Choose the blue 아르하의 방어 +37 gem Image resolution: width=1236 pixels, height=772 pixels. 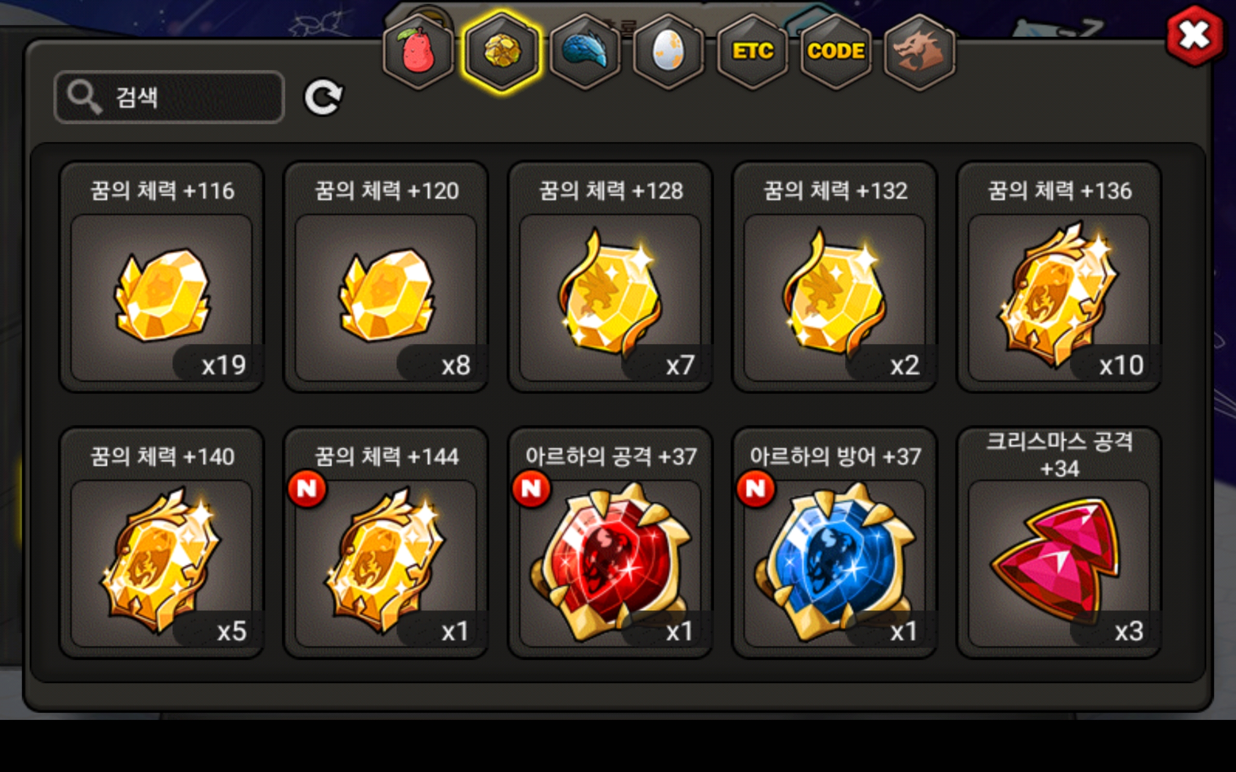pyautogui.click(x=835, y=543)
